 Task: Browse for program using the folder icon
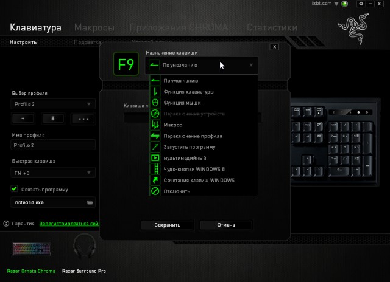(90, 202)
